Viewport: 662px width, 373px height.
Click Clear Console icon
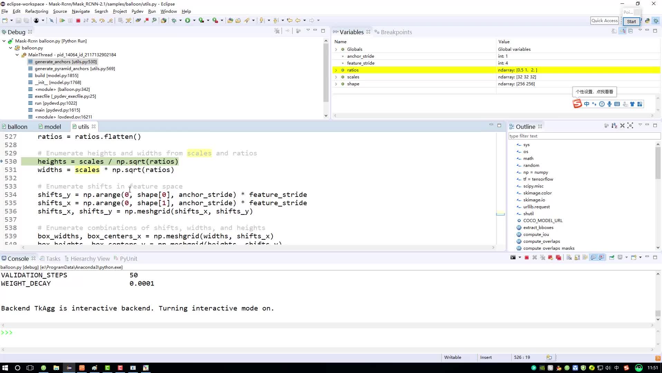569,257
